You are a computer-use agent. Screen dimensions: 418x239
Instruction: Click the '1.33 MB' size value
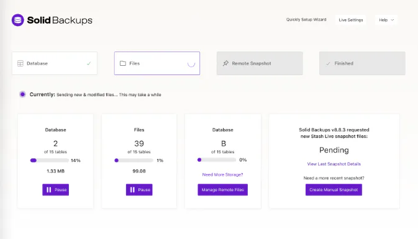point(55,171)
